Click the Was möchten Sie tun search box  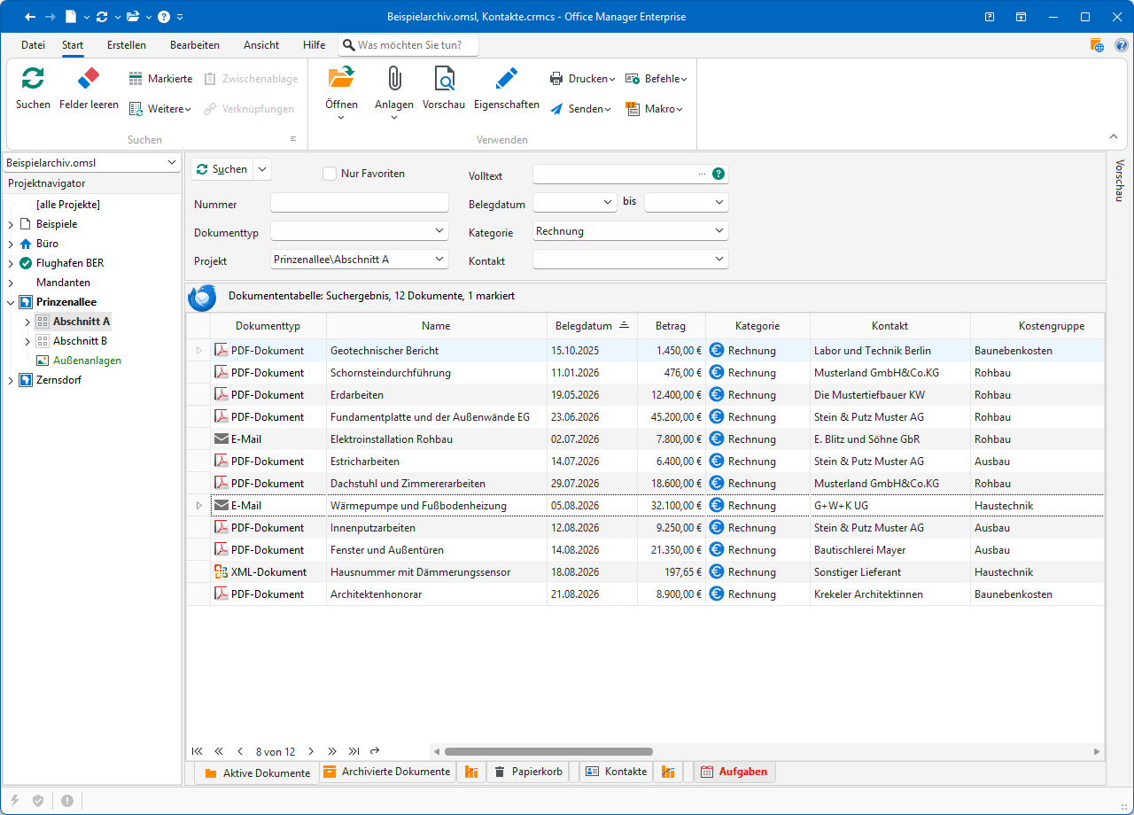408,45
